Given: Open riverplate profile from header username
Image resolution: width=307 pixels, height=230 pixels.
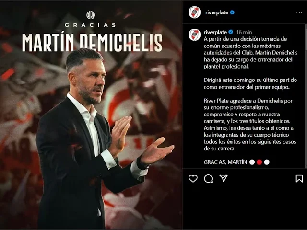Looking at the screenshot, I should click(217, 12).
